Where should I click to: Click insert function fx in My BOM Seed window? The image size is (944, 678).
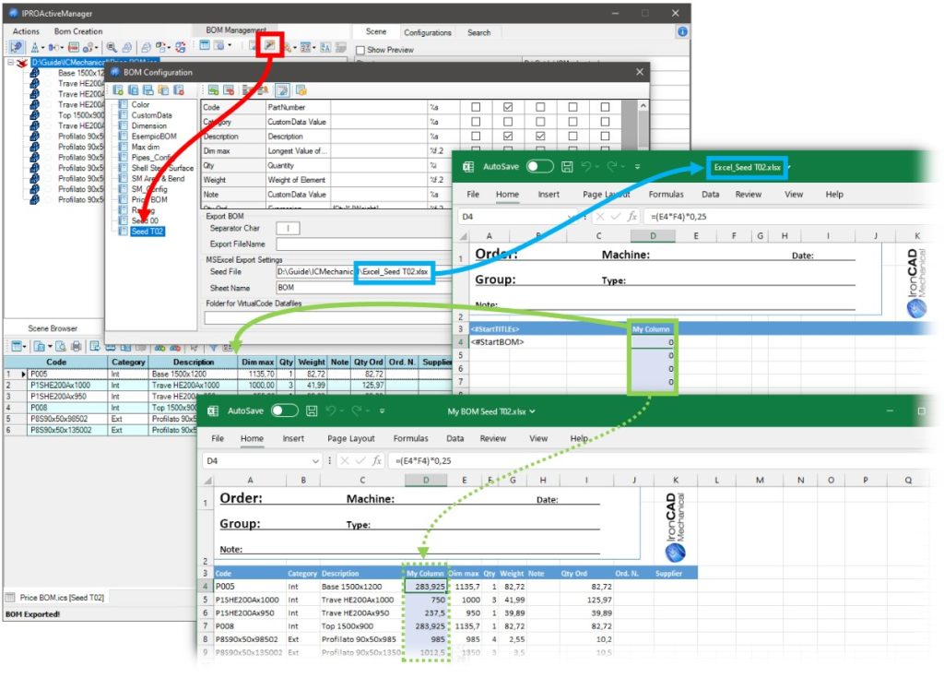point(377,460)
